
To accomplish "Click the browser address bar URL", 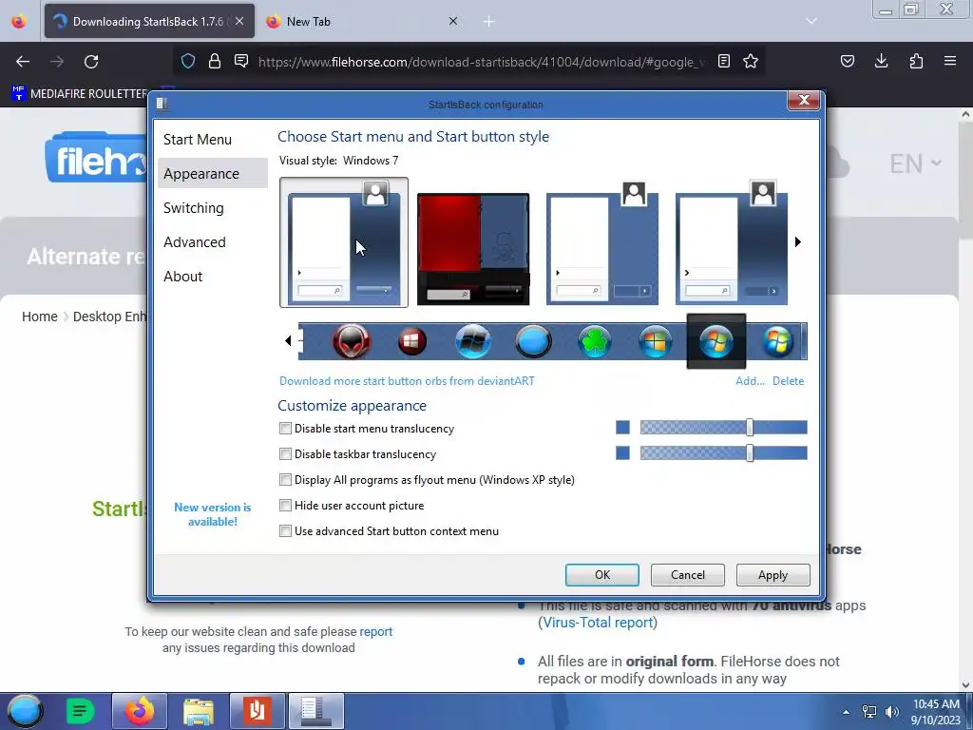I will tap(481, 62).
